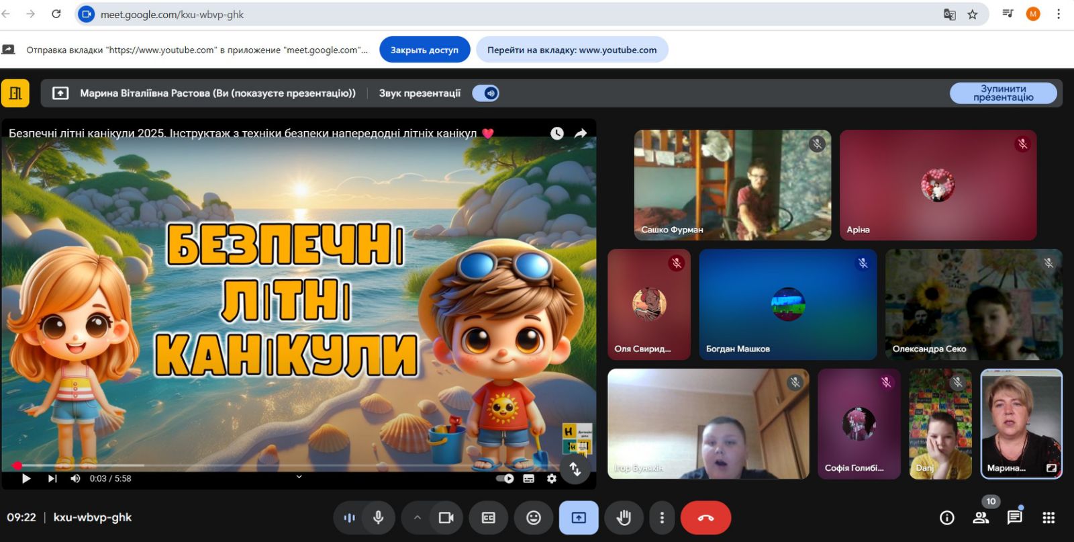This screenshot has width=1074, height=542.
Task: Open the meeting chat panel
Action: point(1014,517)
